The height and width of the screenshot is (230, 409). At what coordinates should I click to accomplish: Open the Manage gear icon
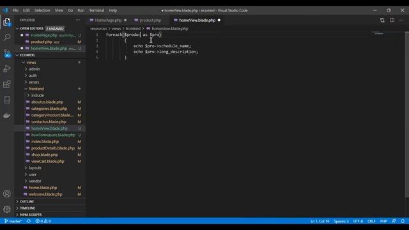pyautogui.click(x=7, y=209)
